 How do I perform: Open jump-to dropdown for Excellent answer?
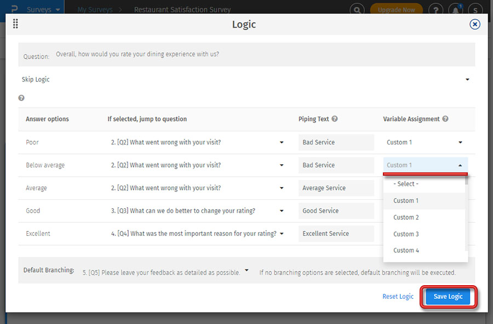click(x=282, y=234)
